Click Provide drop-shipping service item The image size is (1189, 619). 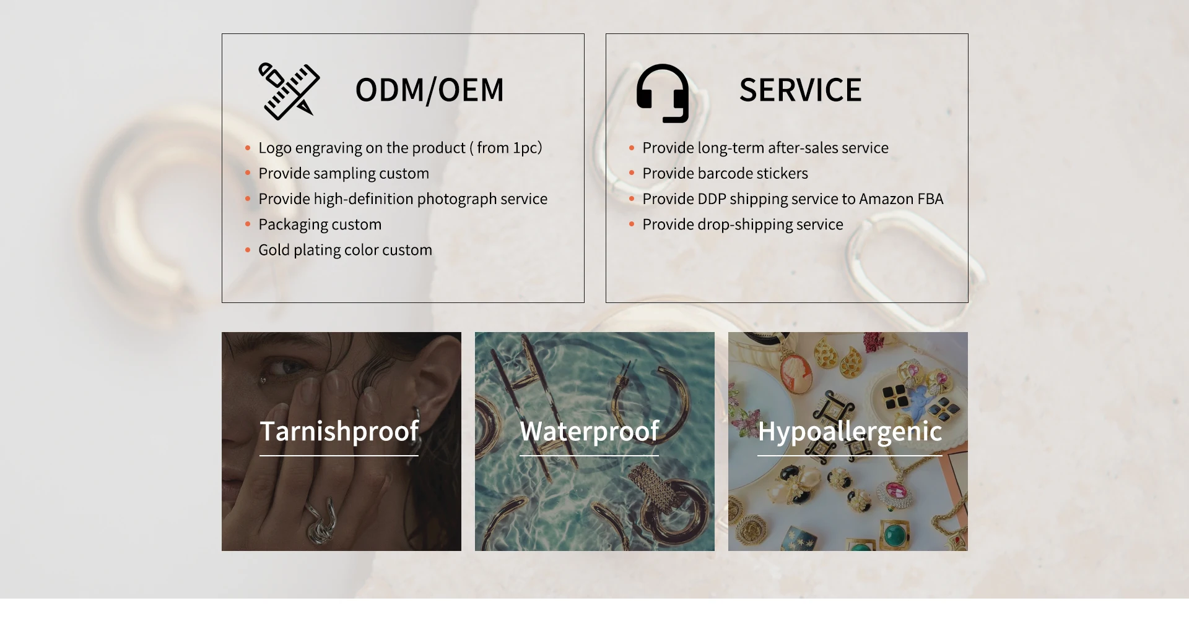click(743, 224)
